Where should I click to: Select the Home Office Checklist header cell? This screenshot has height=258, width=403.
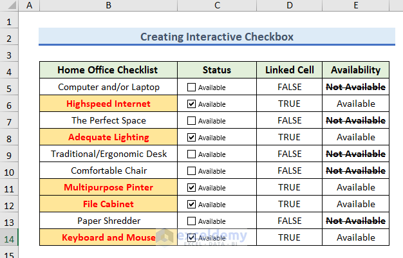(108, 70)
